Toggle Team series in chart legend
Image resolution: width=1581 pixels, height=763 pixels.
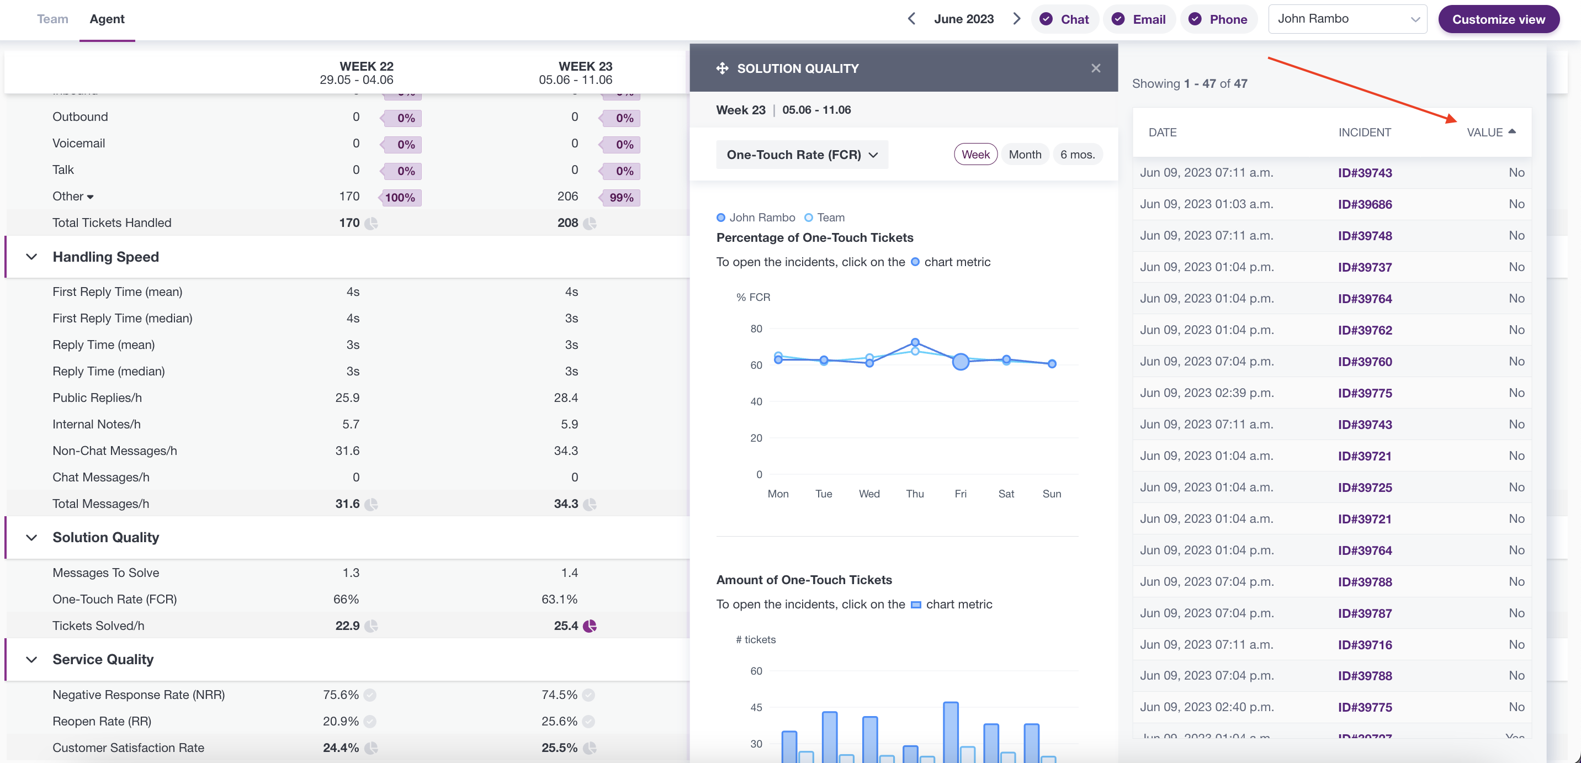[824, 218]
